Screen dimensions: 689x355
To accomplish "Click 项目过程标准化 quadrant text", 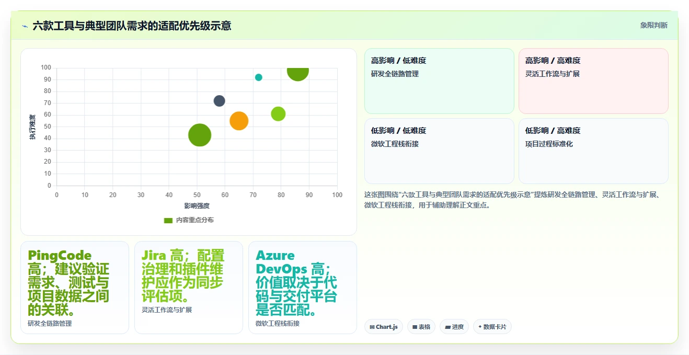I will (x=549, y=144).
